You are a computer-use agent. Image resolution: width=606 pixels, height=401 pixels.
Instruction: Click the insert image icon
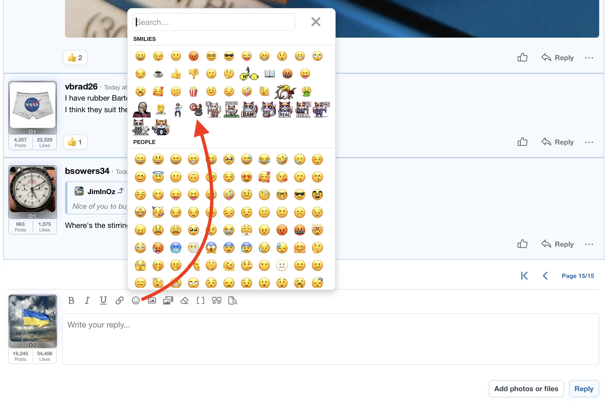[x=152, y=301]
